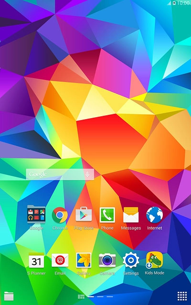The image size is (191, 305).
Task: Go to the second home page indicator
Action: 100,296
